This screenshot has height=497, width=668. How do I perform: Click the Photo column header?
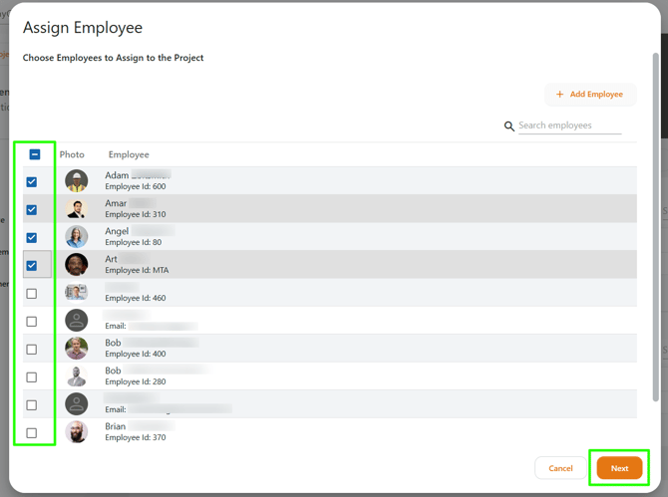[72, 154]
